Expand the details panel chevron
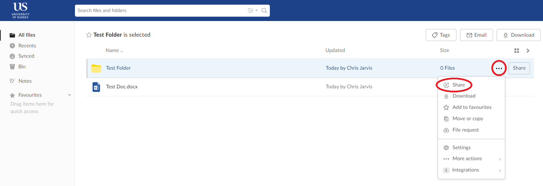The height and width of the screenshot is (186, 543). coord(528,51)
